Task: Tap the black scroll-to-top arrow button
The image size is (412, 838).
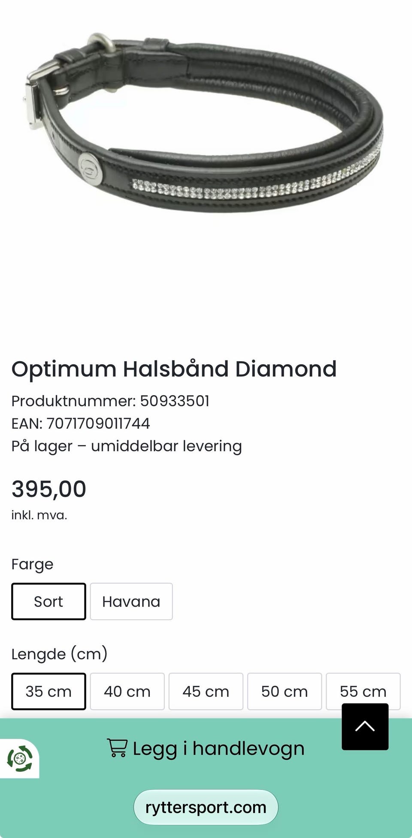Action: tap(365, 727)
